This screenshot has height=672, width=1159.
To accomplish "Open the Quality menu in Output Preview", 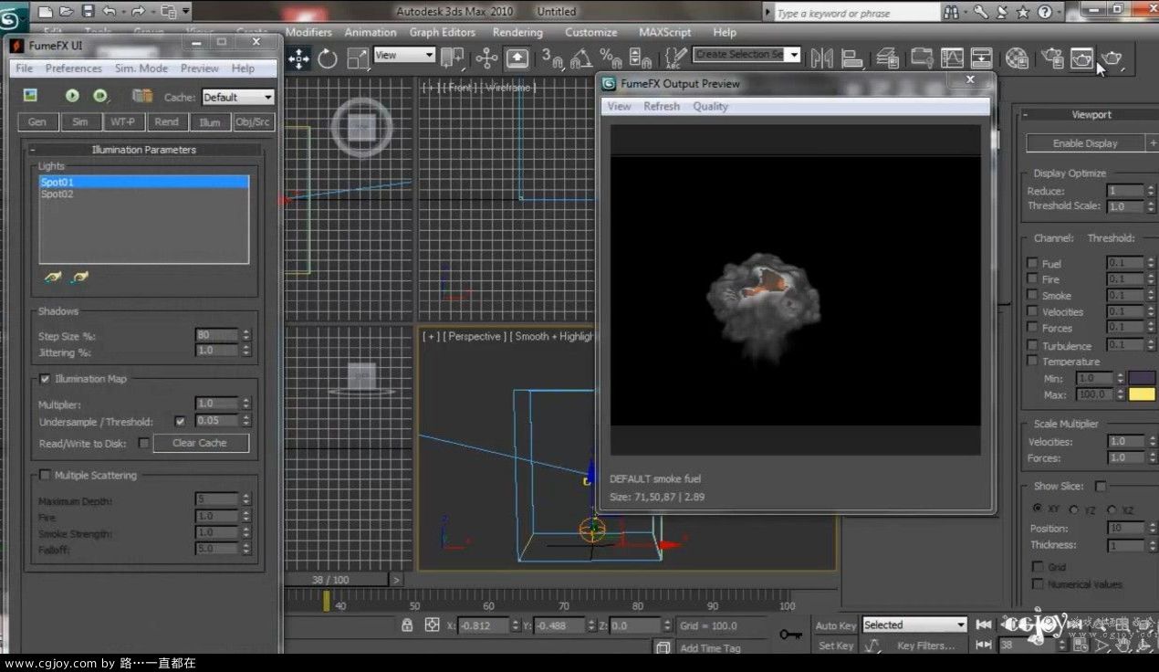I will (710, 107).
